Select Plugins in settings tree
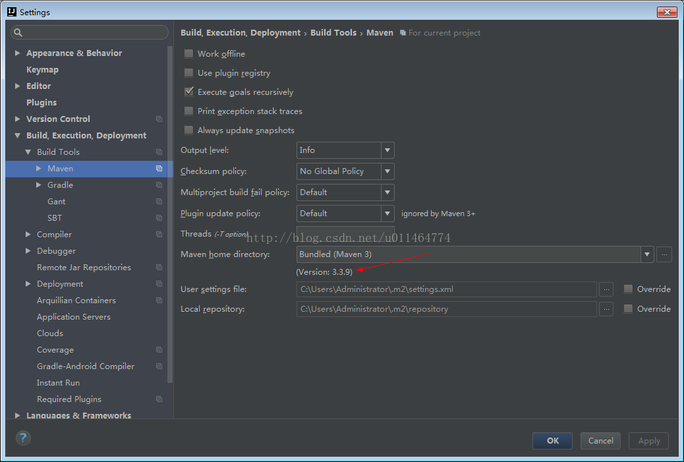 (42, 103)
